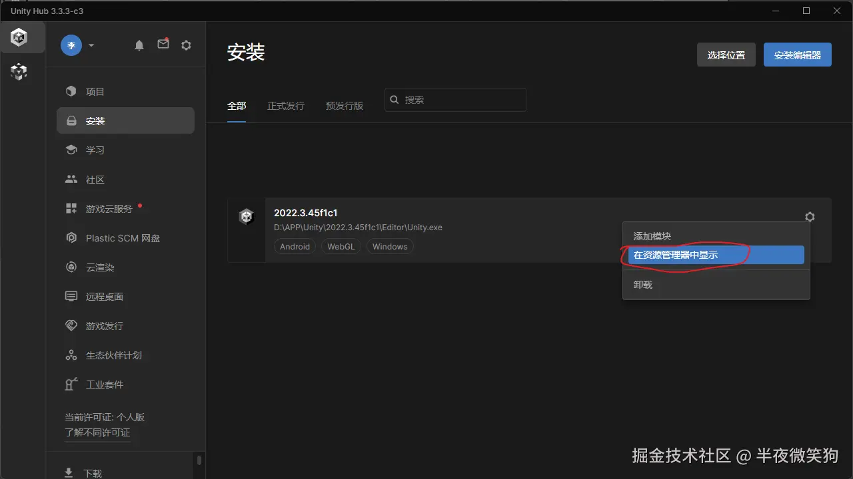Click the WebGL module tag
The image size is (853, 479).
click(341, 246)
